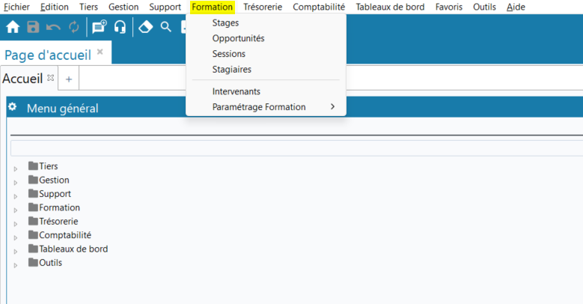The image size is (583, 304).
Task: Select the Eraser icon in toolbar
Action: [146, 27]
